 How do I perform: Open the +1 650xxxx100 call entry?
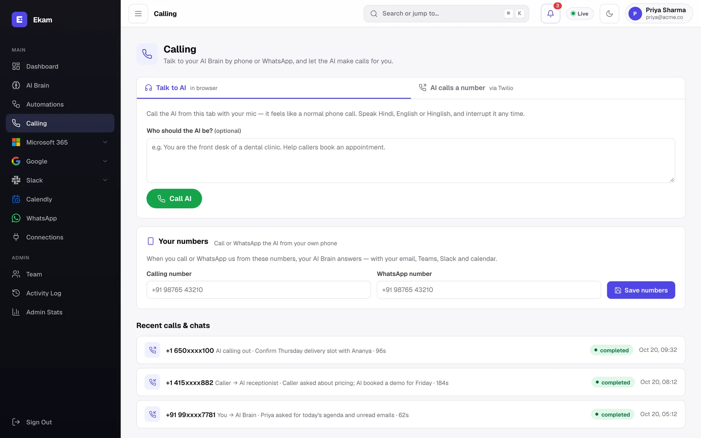point(411,350)
